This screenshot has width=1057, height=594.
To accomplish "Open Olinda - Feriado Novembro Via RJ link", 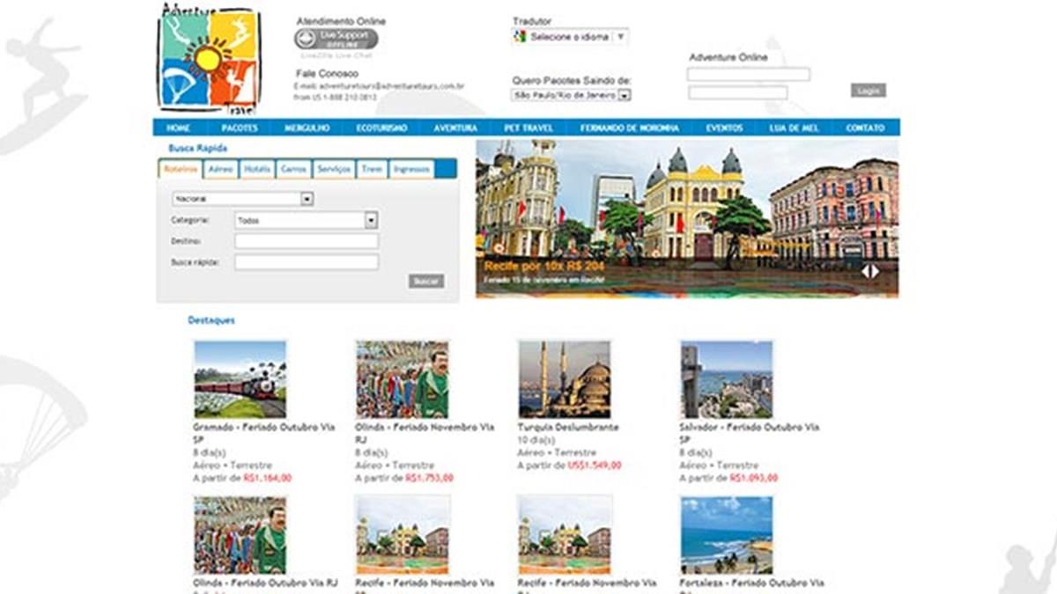I will (x=424, y=432).
